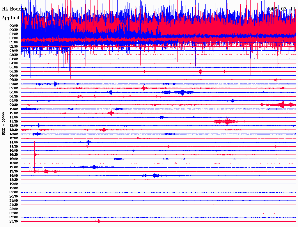Click the 02:30 time label
Screen dimensions: 298x227
(x=13, y=46)
